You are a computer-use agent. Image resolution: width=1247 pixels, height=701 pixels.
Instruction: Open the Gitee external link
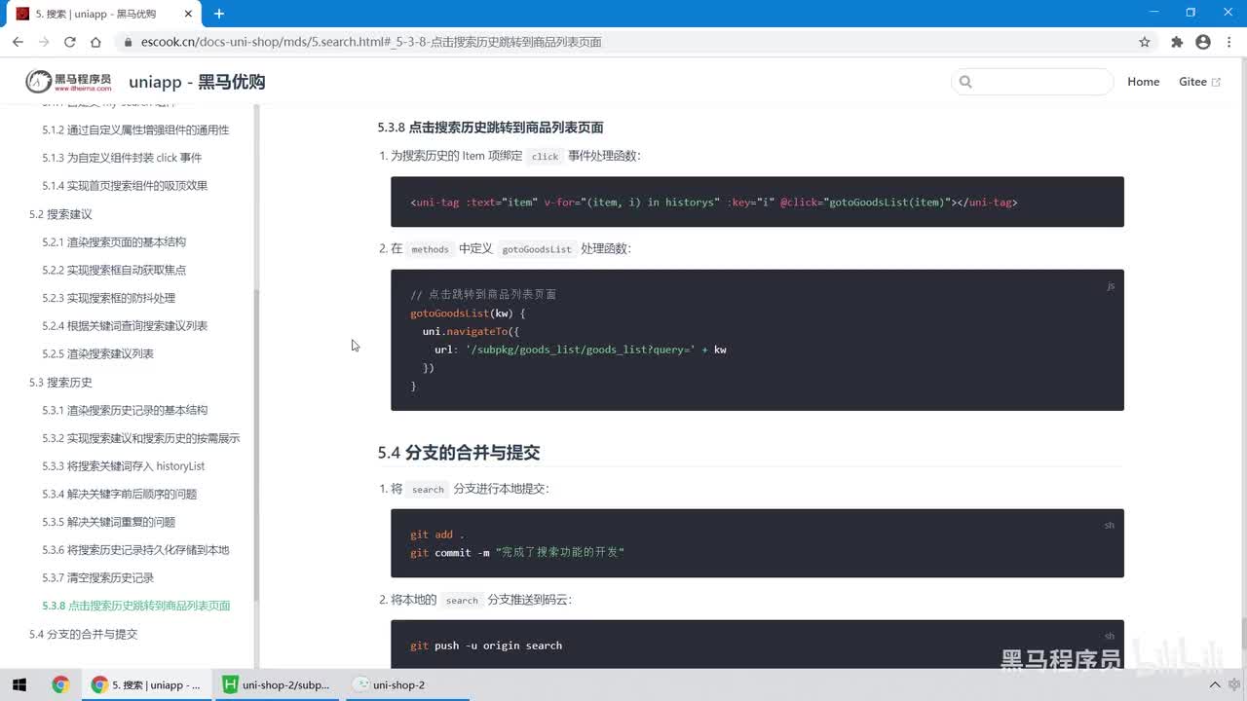(x=1199, y=82)
